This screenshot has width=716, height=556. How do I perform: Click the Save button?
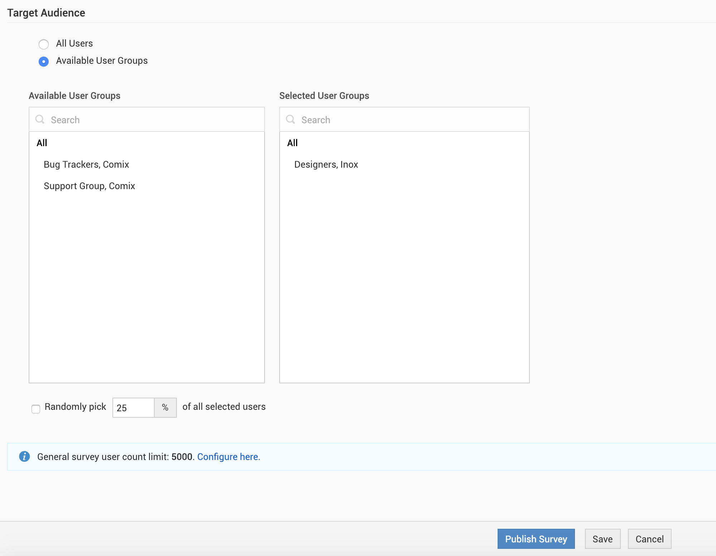click(603, 539)
